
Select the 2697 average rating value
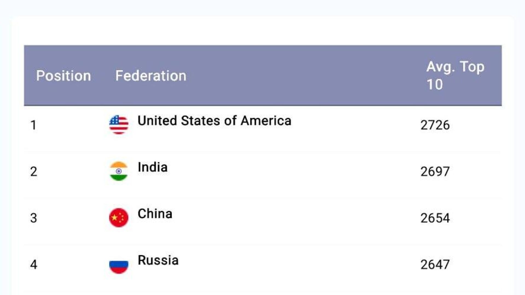(x=435, y=172)
